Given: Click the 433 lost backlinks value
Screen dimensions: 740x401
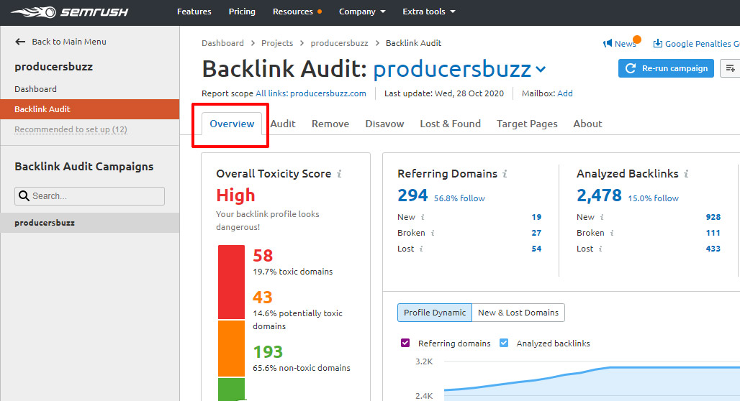Looking at the screenshot, I should (x=713, y=249).
